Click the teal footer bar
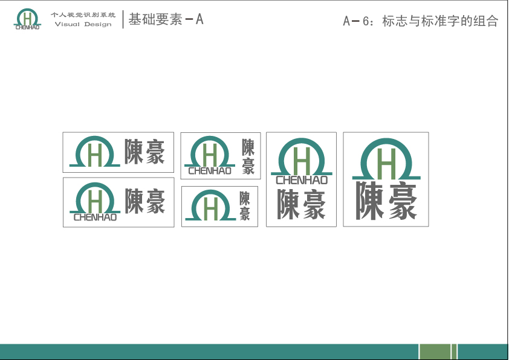 (x=209, y=352)
